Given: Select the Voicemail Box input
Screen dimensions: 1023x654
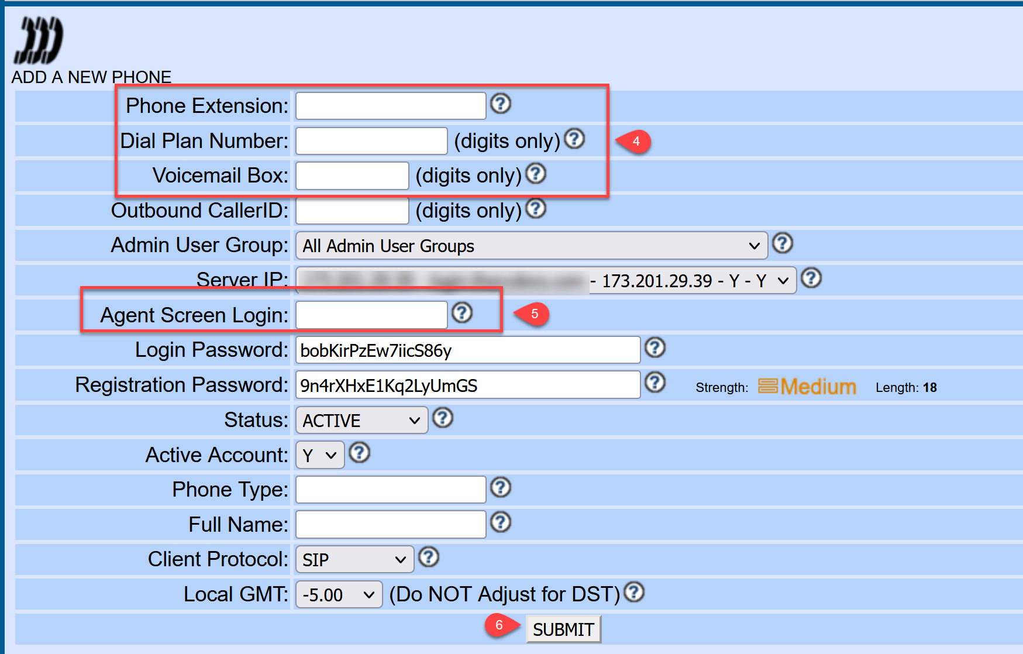Looking at the screenshot, I should 352,175.
